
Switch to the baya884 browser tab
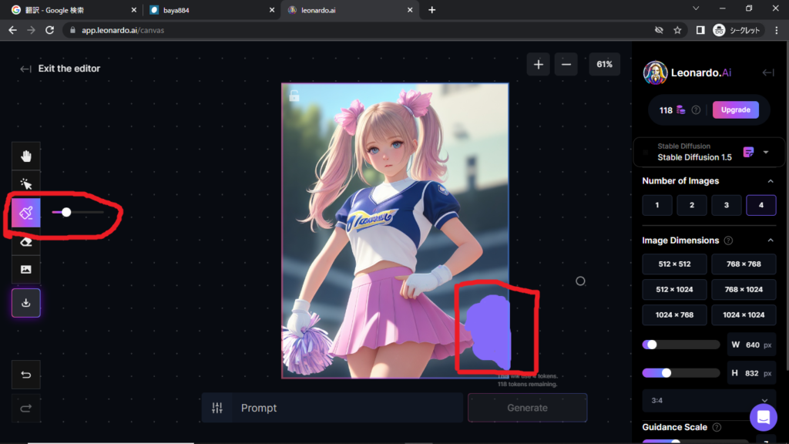click(206, 10)
